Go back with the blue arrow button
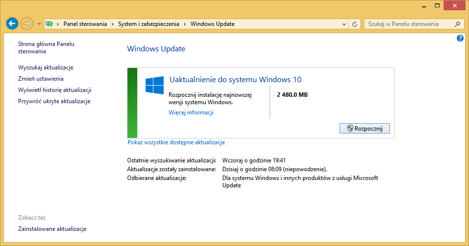 tap(12, 23)
